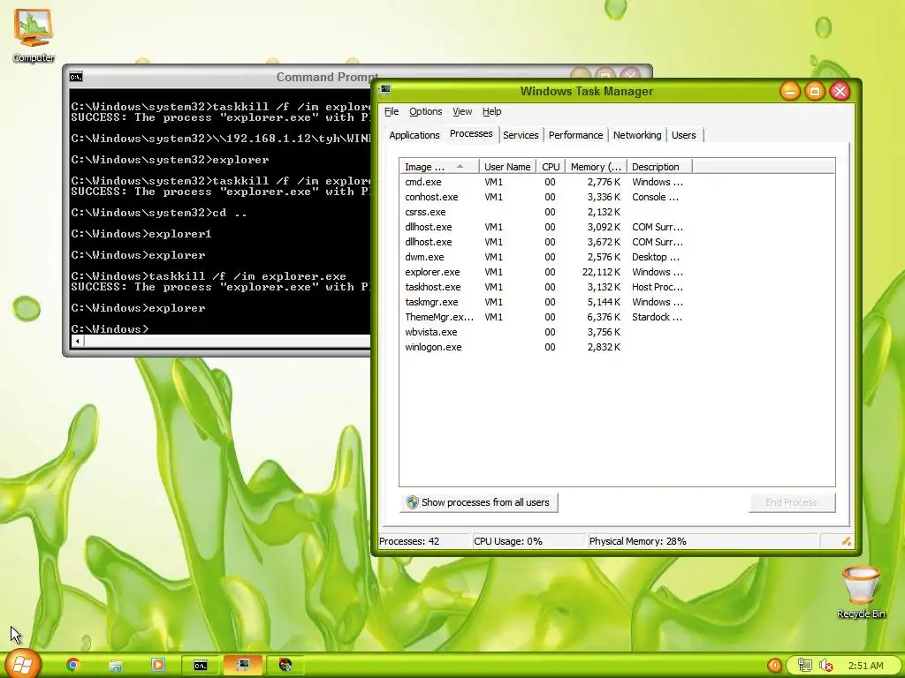This screenshot has height=678, width=905.
Task: Click the Physical Memory: 28% status entry
Action: (637, 541)
